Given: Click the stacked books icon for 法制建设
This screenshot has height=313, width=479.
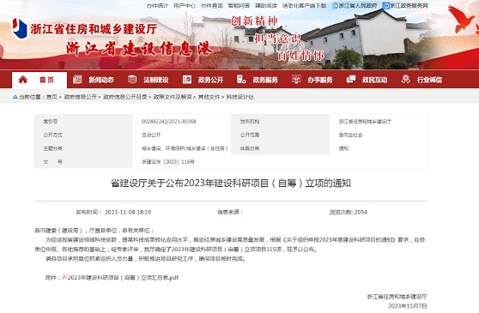Looking at the screenshot, I should (132, 80).
